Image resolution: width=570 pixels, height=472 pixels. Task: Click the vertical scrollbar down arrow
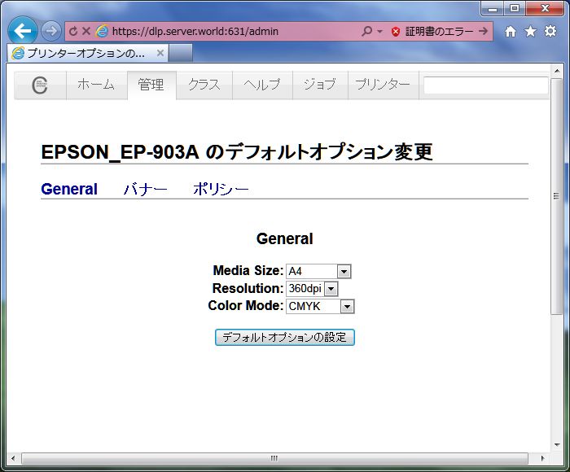coord(557,445)
